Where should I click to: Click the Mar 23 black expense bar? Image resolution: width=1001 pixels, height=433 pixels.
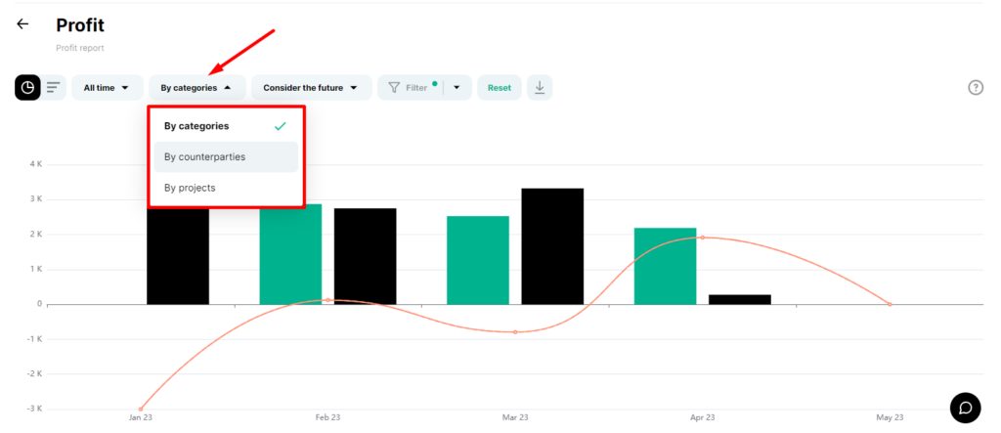pos(552,246)
